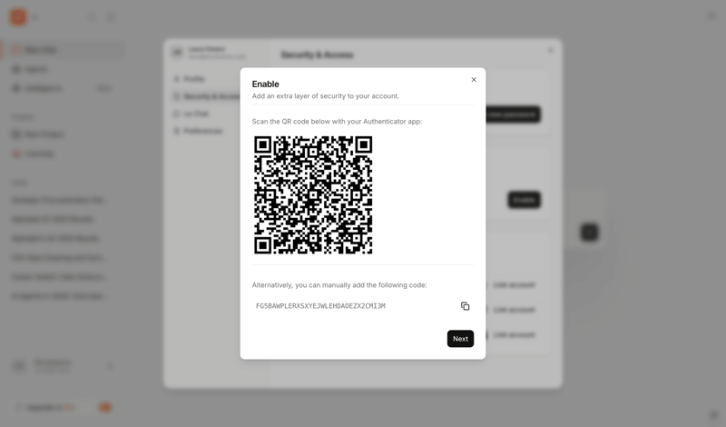Viewport: 726px width, 427px height.
Task: Copy the manual authenticator code
Action: [x=465, y=306]
